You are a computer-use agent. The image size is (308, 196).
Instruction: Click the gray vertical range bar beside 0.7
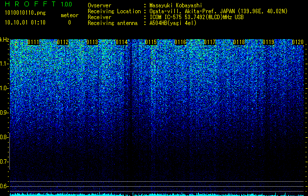(10, 151)
